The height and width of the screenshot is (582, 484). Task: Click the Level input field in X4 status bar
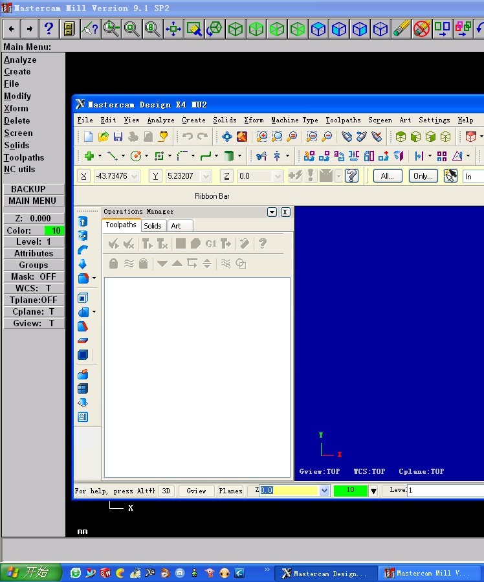tap(446, 490)
